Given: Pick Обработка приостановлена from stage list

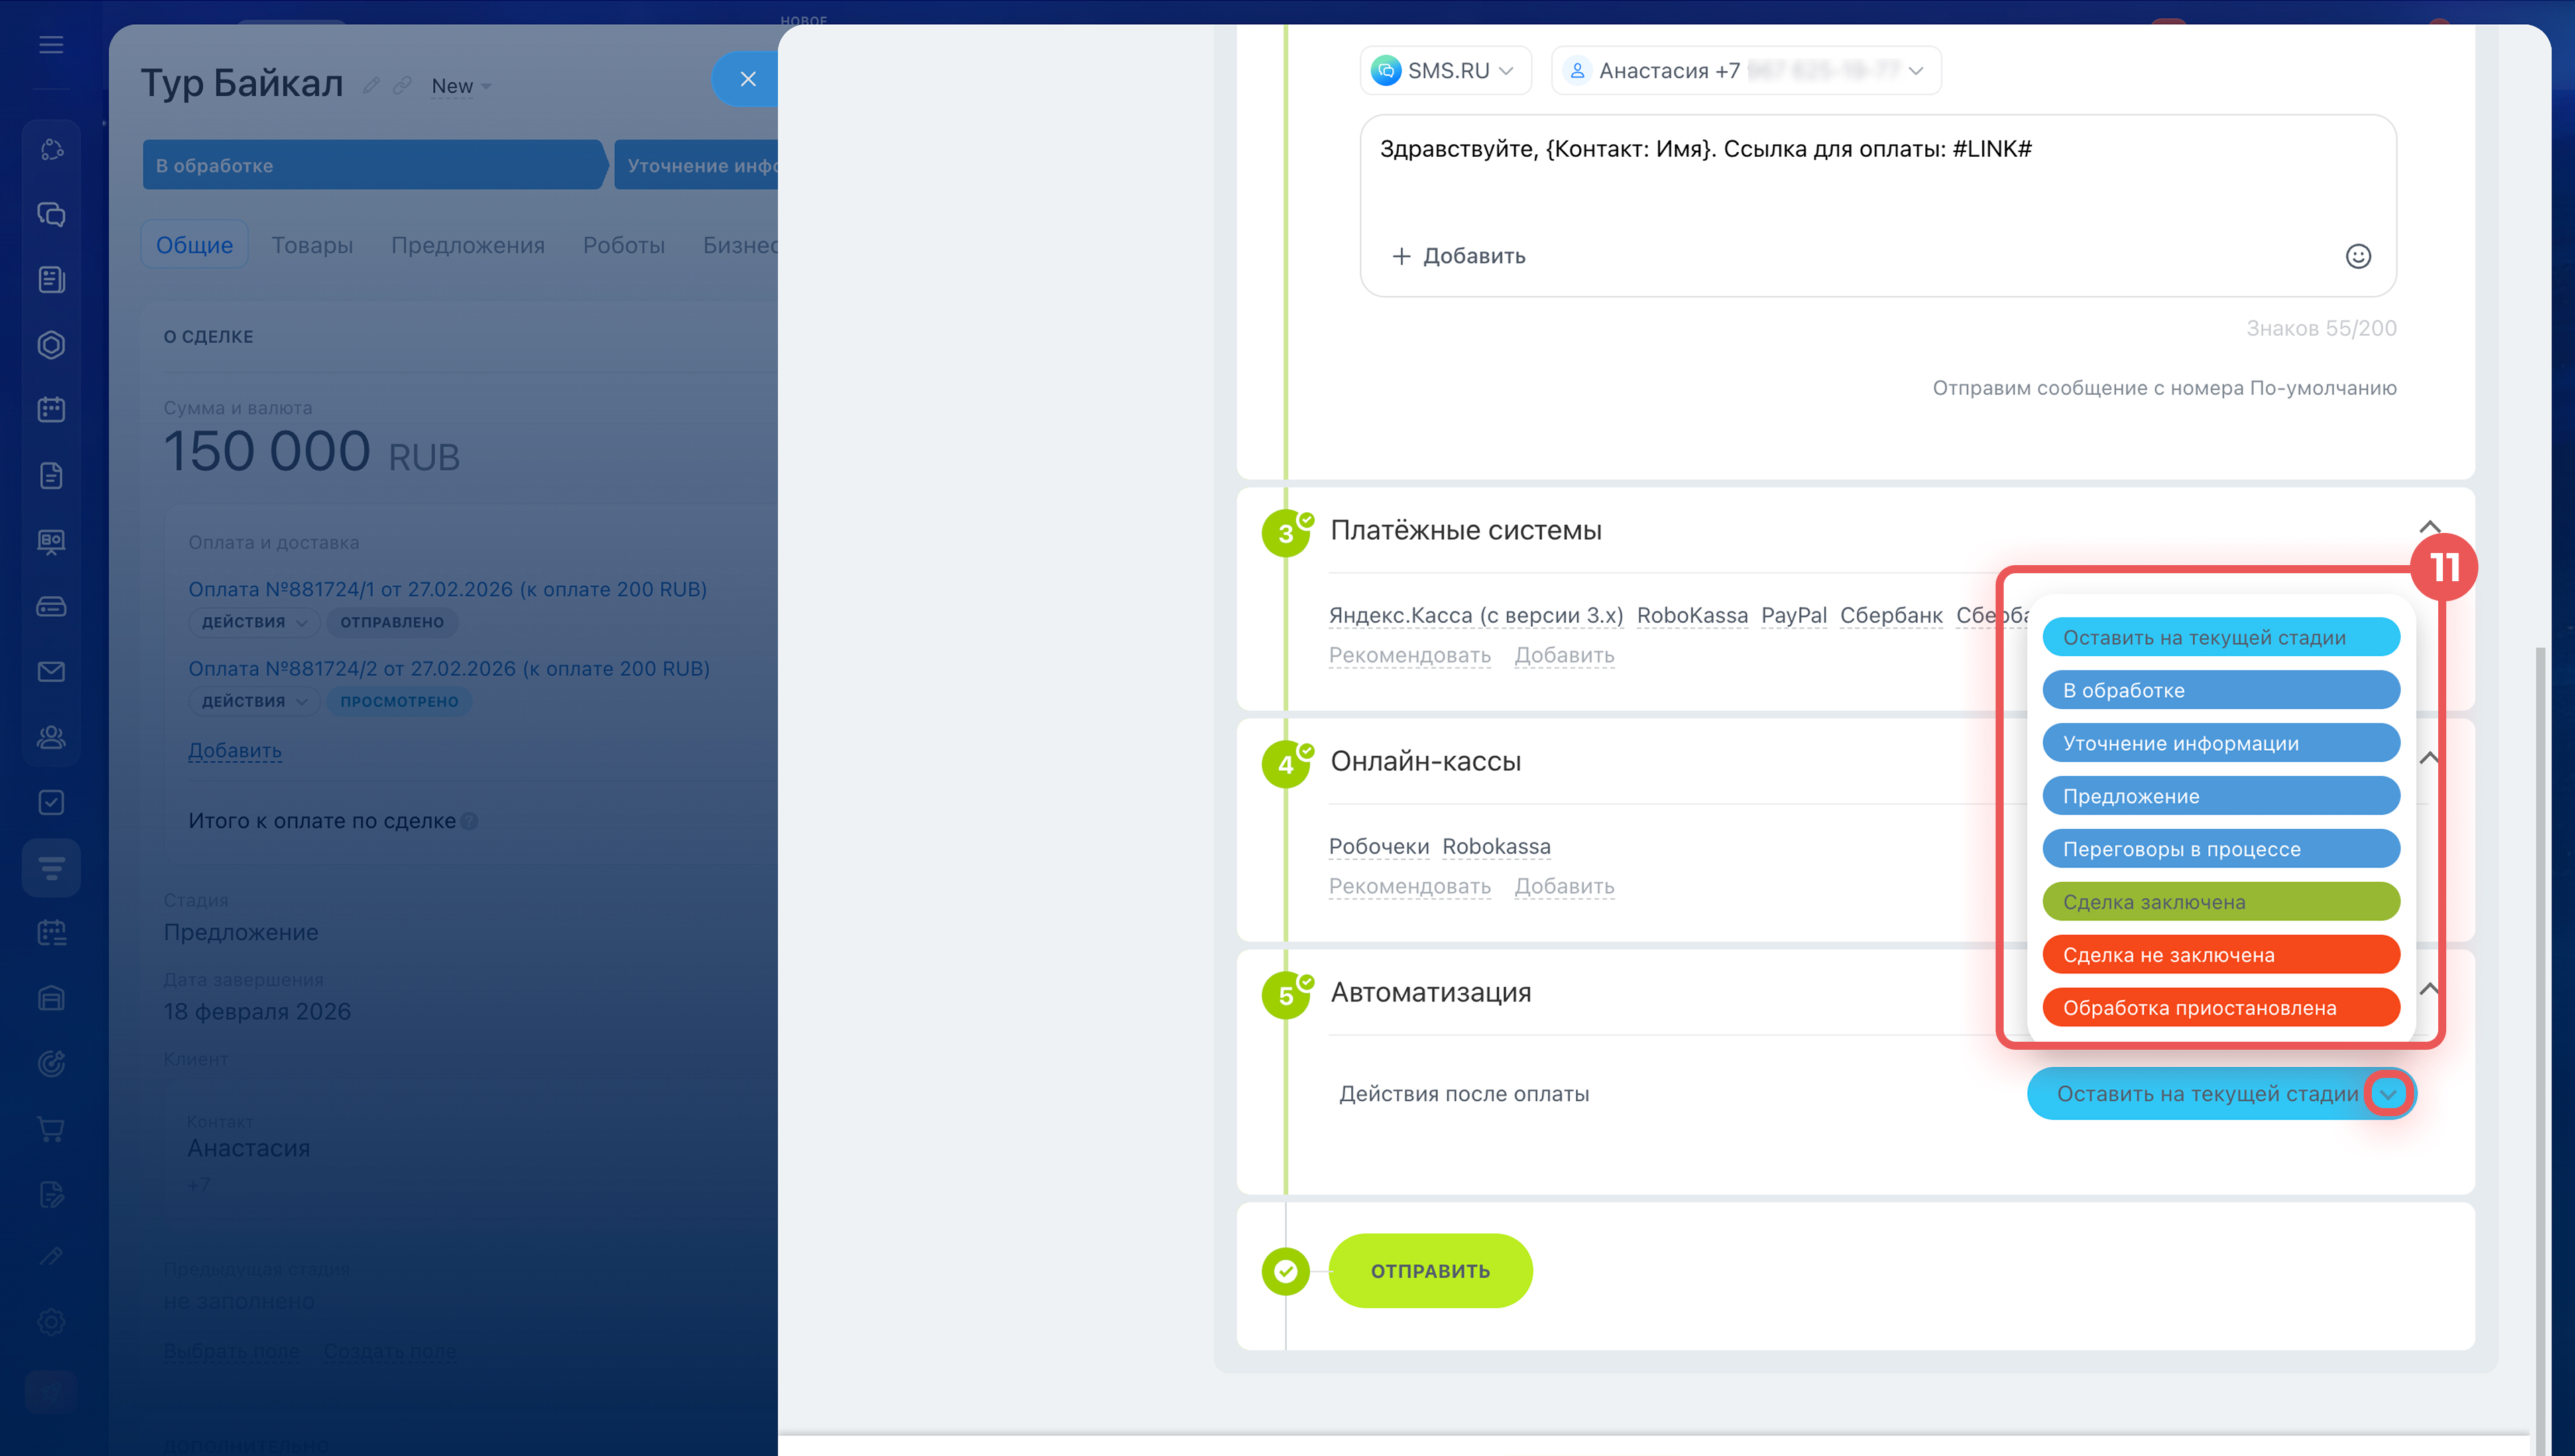Looking at the screenshot, I should [x=2220, y=1008].
